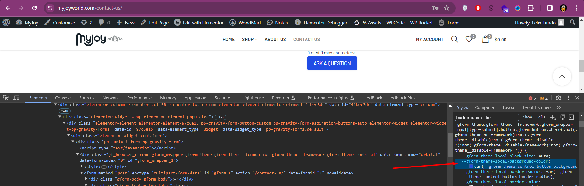The height and width of the screenshot is (186, 584).
Task: Open the Forms admin menu
Action: 449,23
